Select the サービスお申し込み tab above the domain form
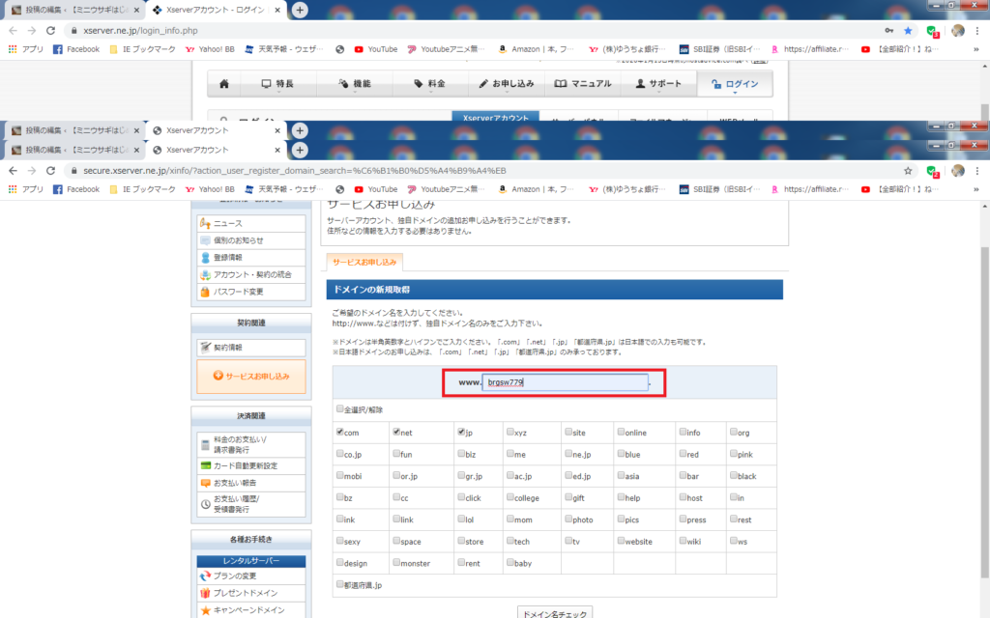 tap(364, 262)
